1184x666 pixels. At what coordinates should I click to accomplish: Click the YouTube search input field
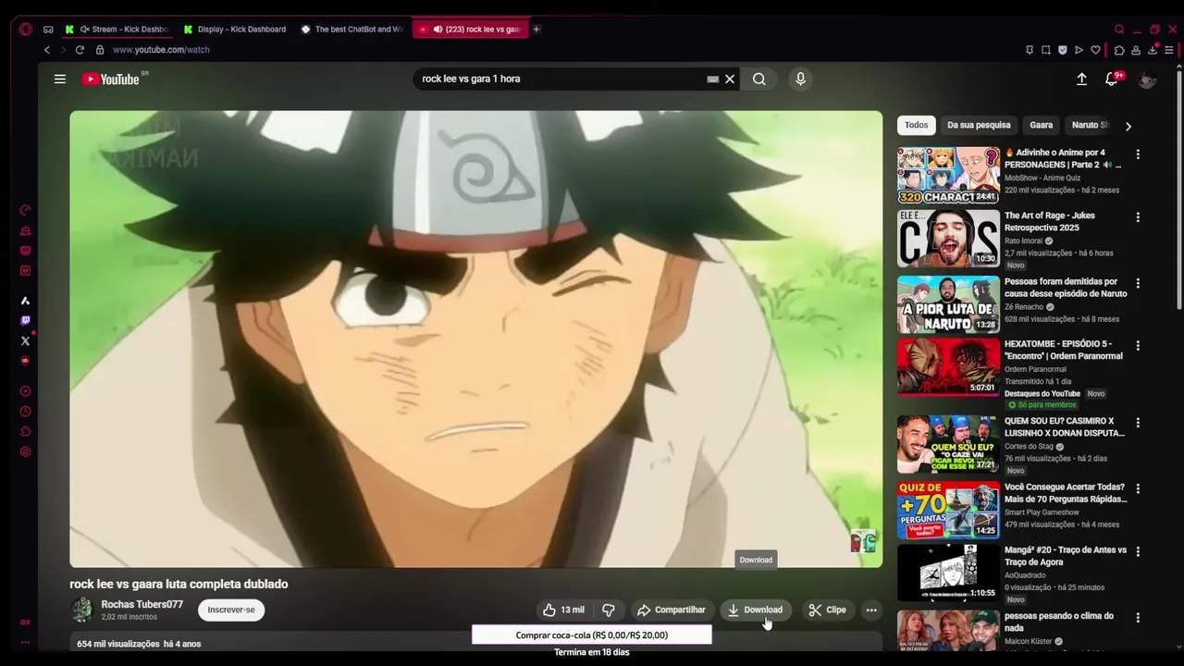pyautogui.click(x=560, y=79)
